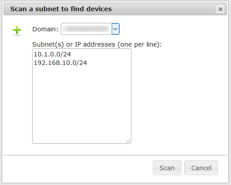231x185 pixels.
Task: Click the separator line above Scan and Cancel
Action: (x=115, y=155)
